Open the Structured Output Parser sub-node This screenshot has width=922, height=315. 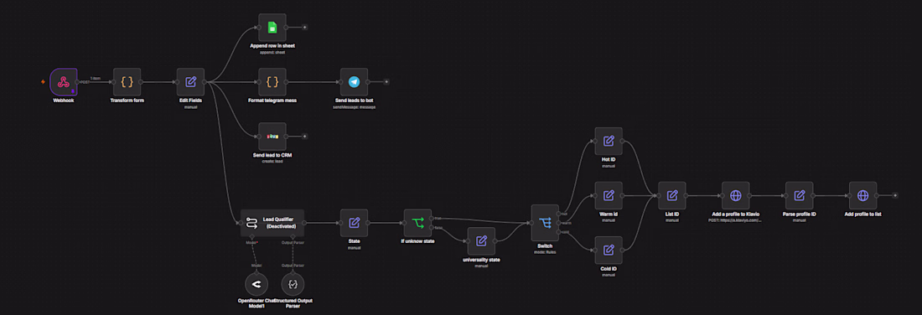coord(293,285)
